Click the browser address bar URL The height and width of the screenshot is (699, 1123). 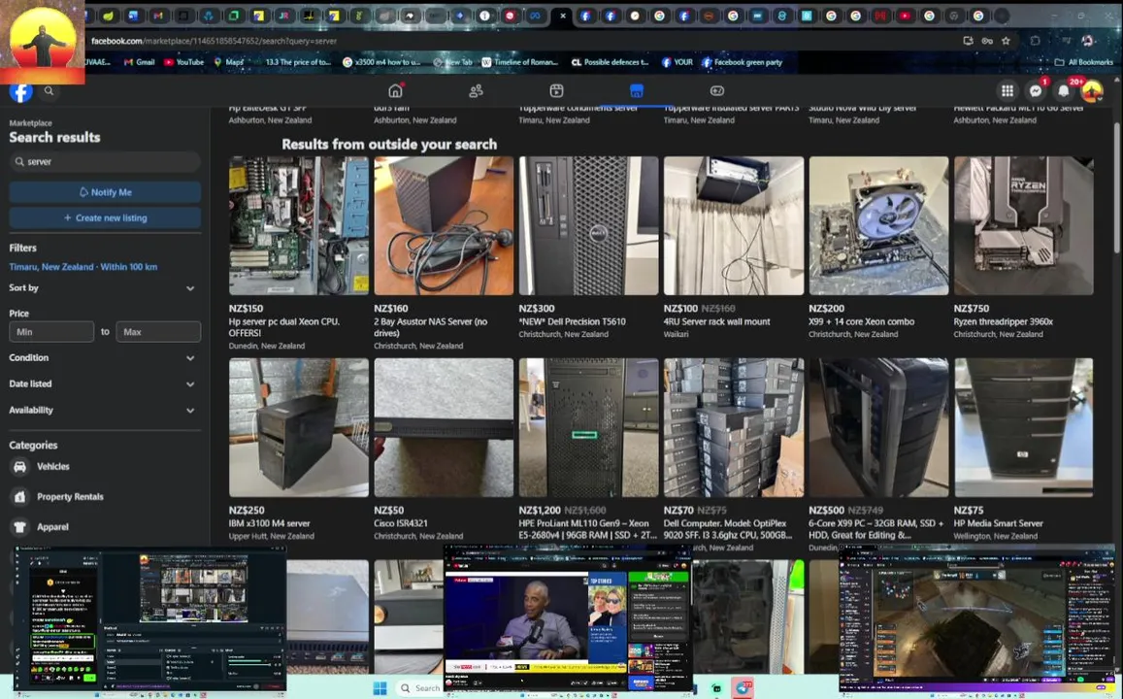click(214, 41)
